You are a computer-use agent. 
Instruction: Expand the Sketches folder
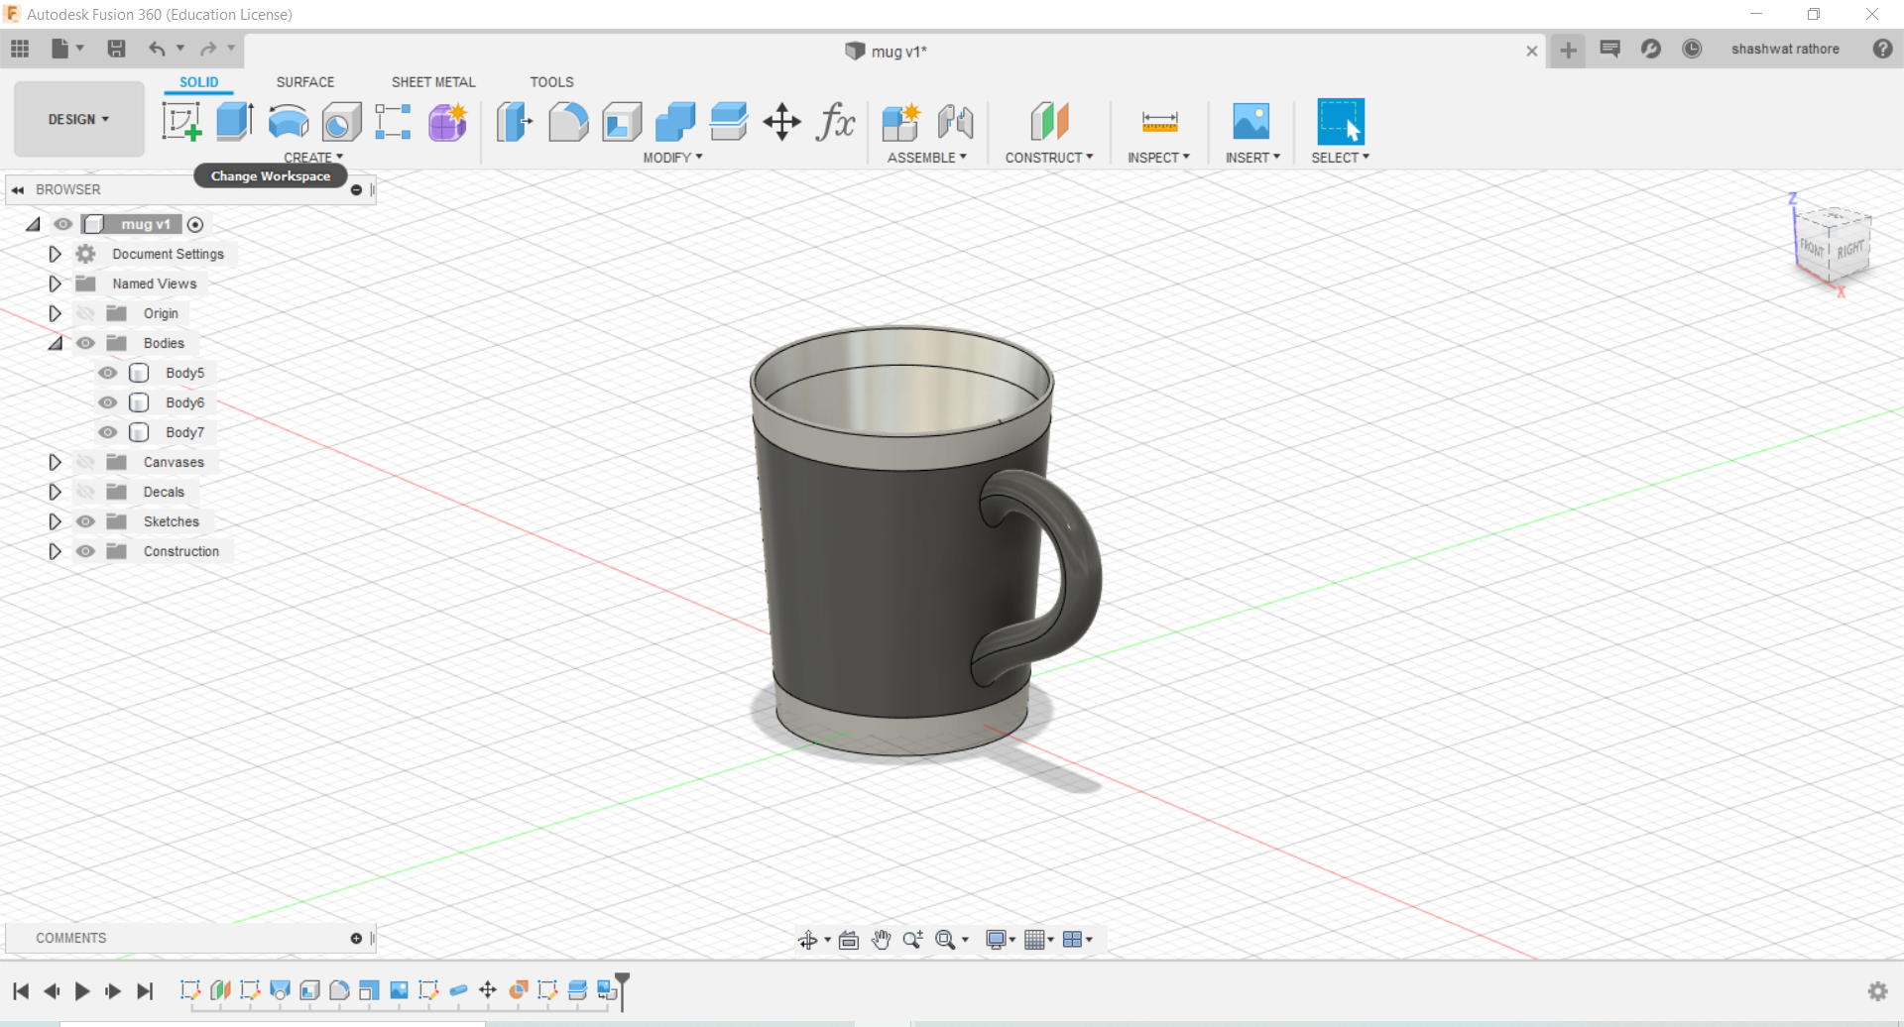[55, 521]
